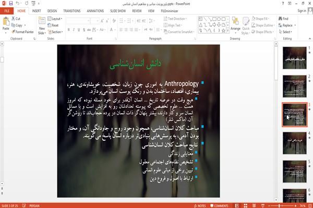The width and height of the screenshot is (313, 208).
Task: Start Slide Show from status bar
Action: (x=263, y=206)
